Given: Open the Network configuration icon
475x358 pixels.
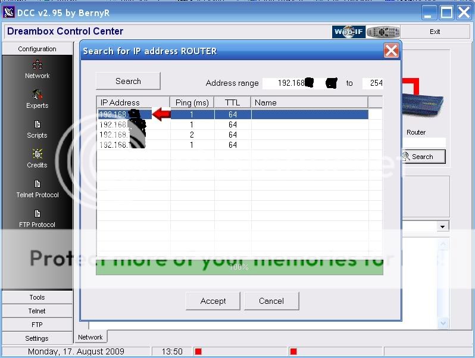Looking at the screenshot, I should point(37,66).
